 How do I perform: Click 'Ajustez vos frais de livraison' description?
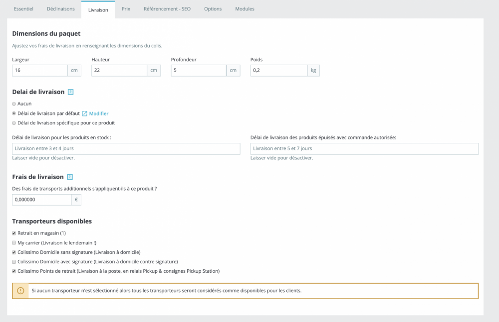(87, 46)
